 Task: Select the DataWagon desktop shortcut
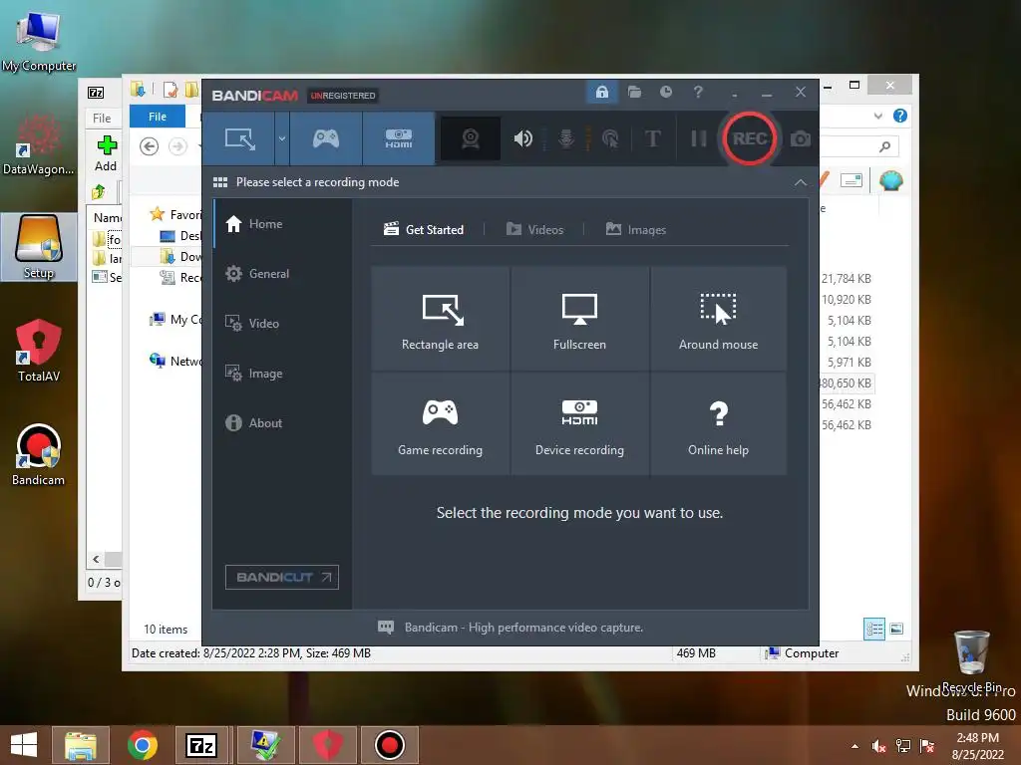tap(39, 145)
